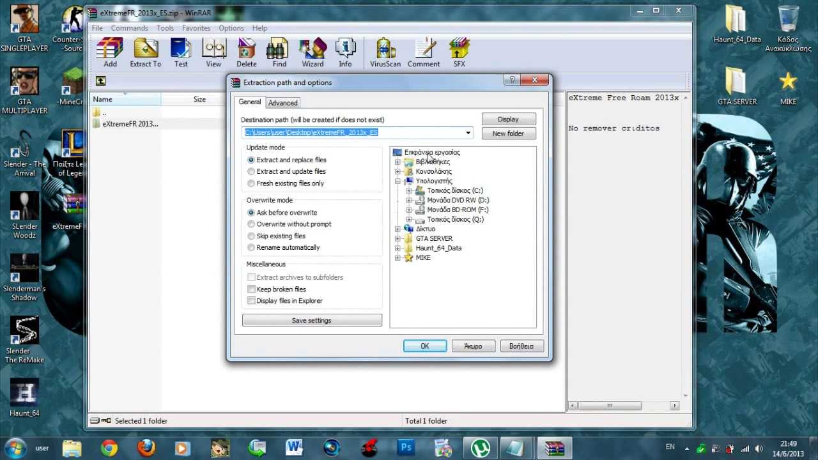Click the View toolbar icon
818x460 pixels.
(213, 52)
